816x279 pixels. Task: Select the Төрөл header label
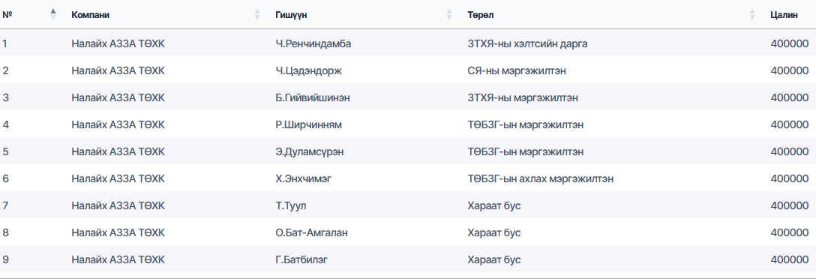pyautogui.click(x=480, y=15)
